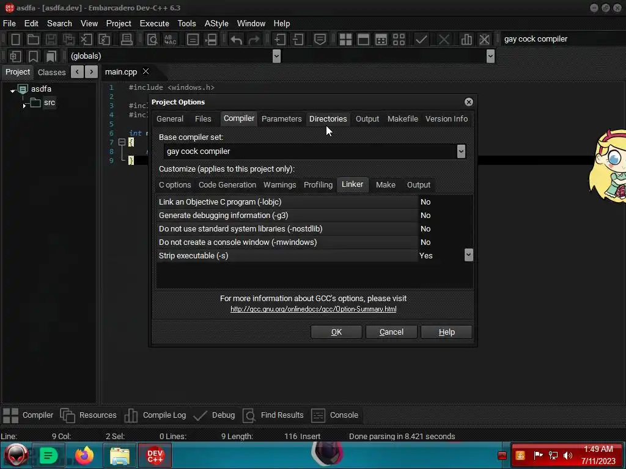The image size is (626, 469).
Task: Open the members dropdown right of globals
Action: pos(491,56)
